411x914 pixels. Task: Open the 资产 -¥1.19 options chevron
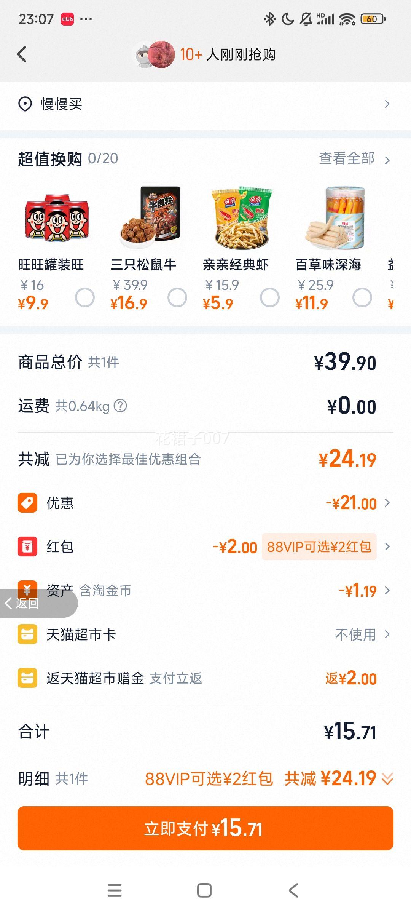click(x=387, y=590)
